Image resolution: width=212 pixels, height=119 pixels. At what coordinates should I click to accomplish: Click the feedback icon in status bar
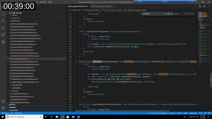pyautogui.click(x=205, y=113)
